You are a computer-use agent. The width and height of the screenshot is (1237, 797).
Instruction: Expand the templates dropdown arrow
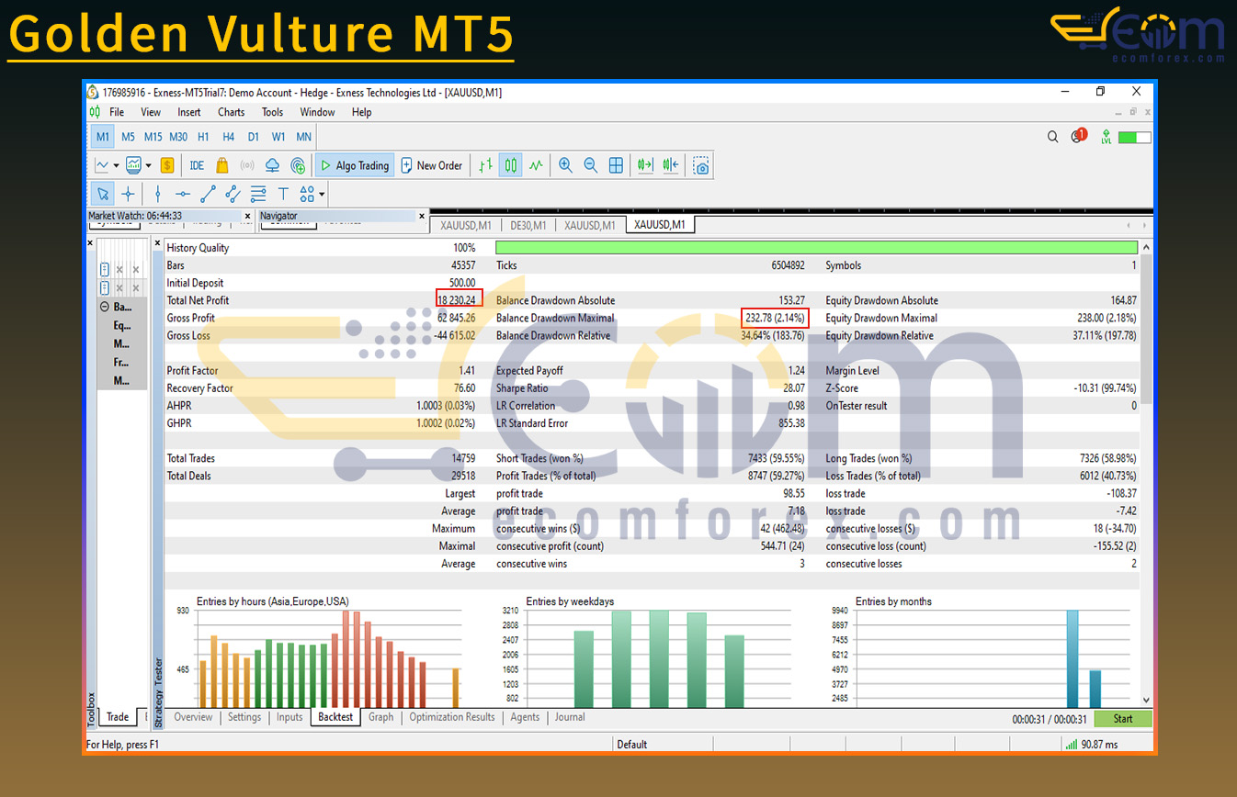coord(148,166)
